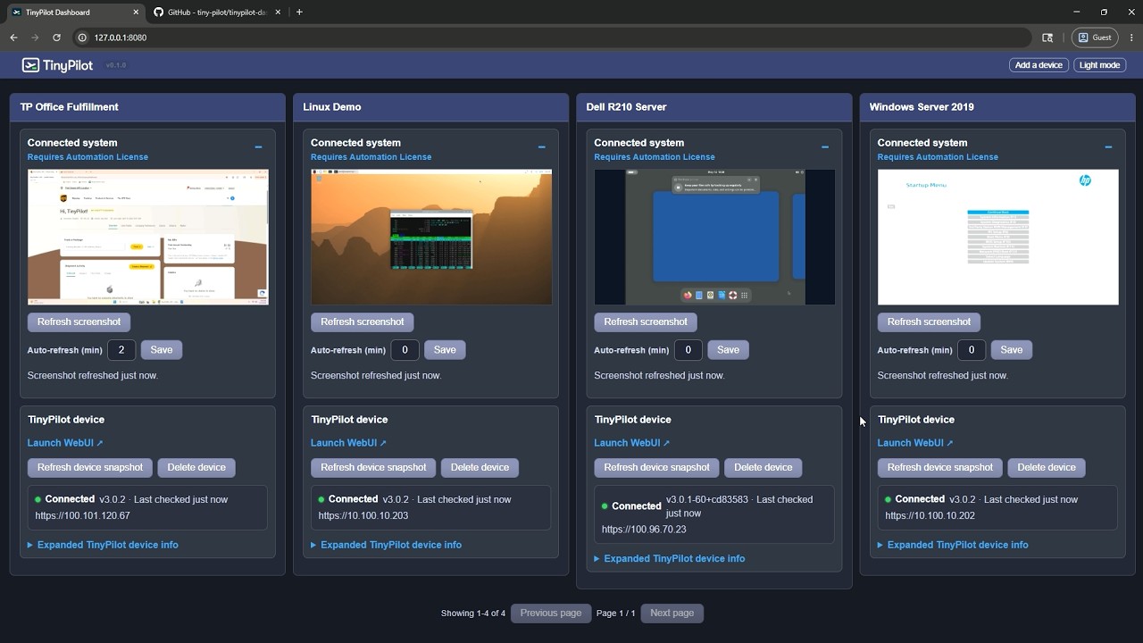Open browser three-dot menu
The image size is (1143, 643).
pos(1131,38)
